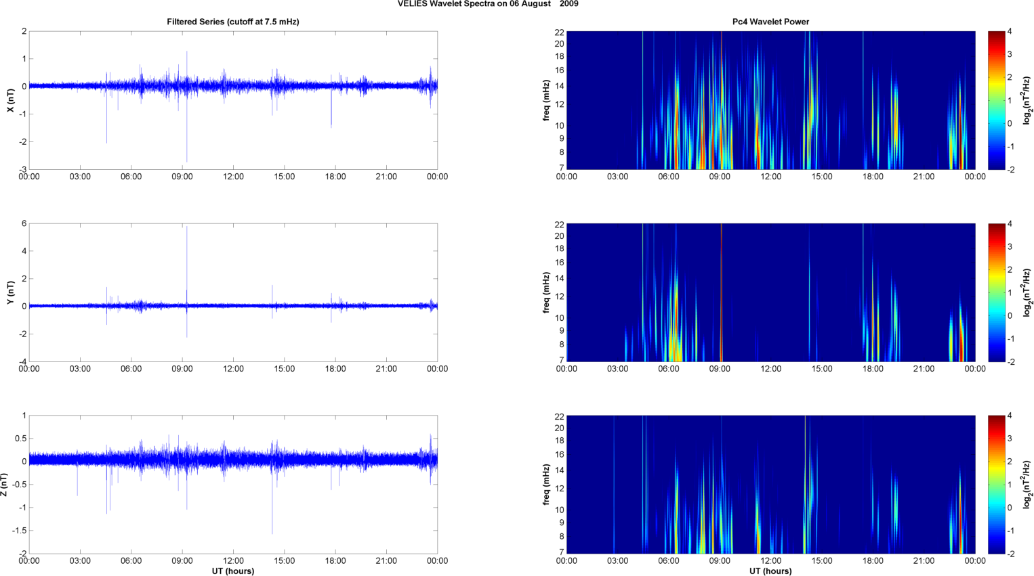
Task: Click "UT (hours)" label under the Z time series
Action: click(232, 571)
